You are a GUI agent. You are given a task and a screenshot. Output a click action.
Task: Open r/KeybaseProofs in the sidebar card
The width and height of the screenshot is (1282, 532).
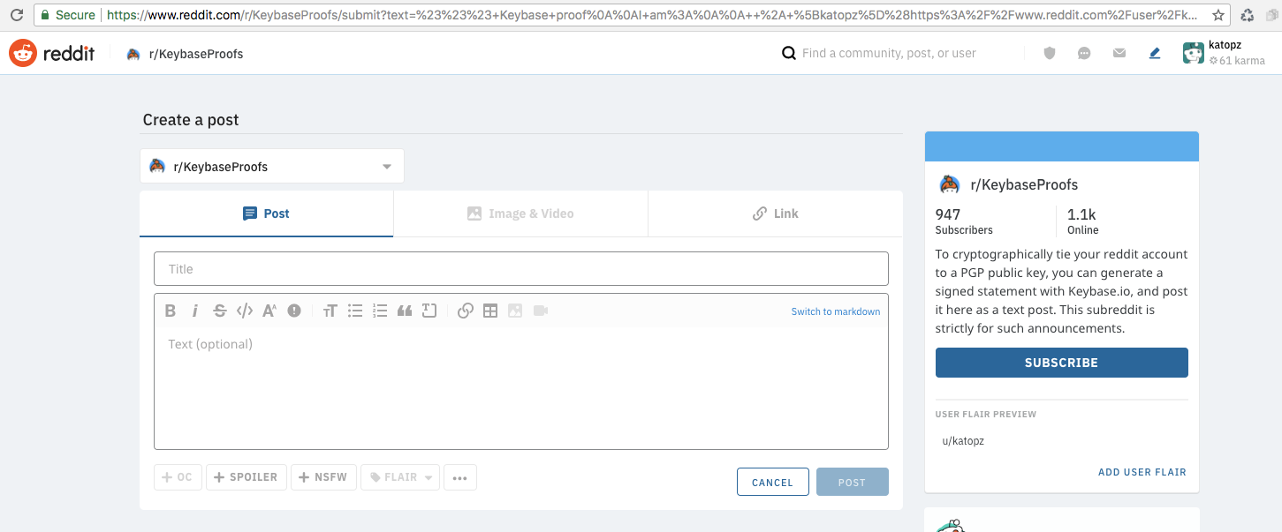point(1024,184)
